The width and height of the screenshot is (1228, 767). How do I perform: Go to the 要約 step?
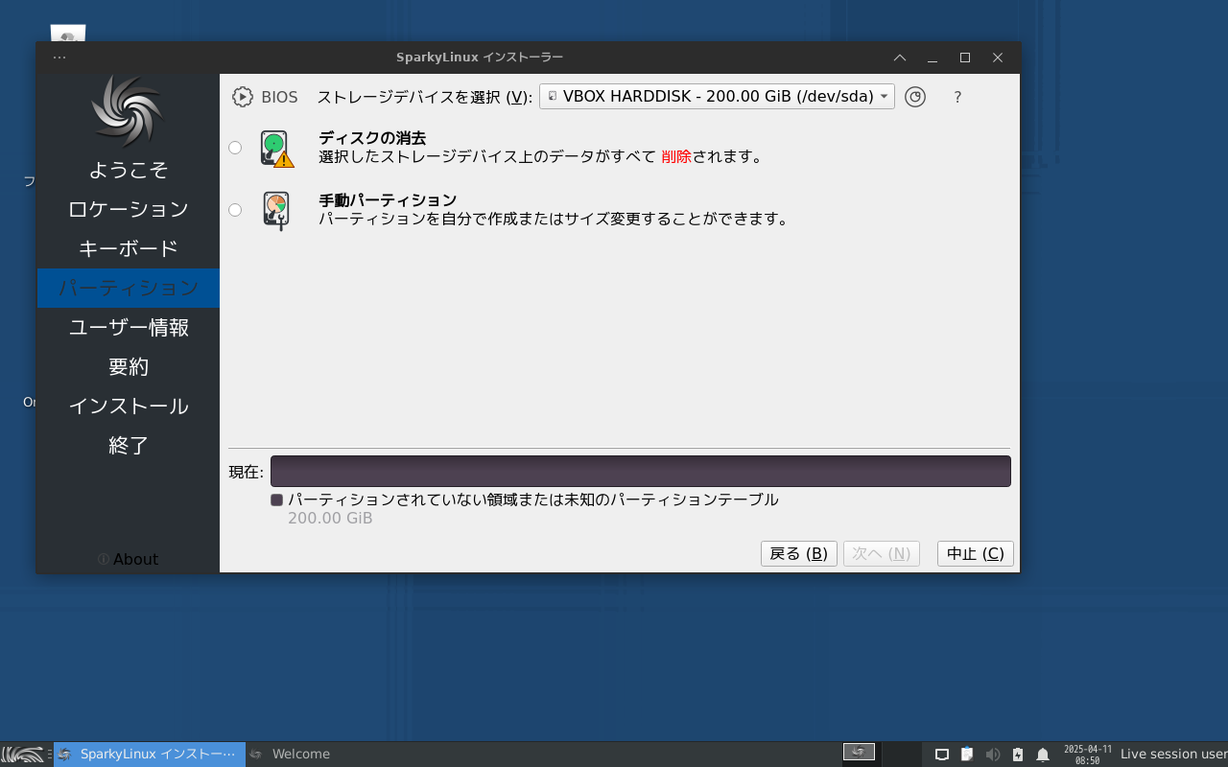click(129, 367)
